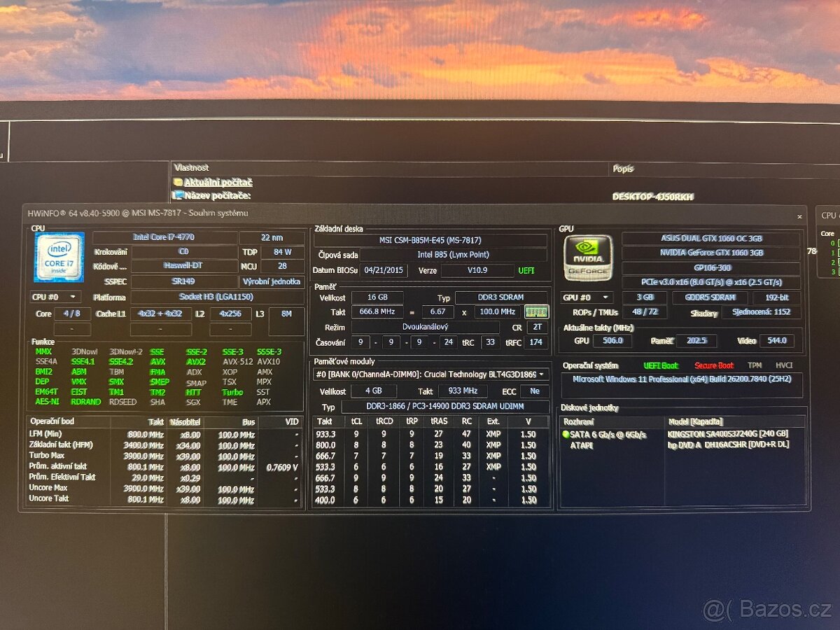Click the Výrobní jednotka button
The width and height of the screenshot is (840, 630).
coord(272,281)
